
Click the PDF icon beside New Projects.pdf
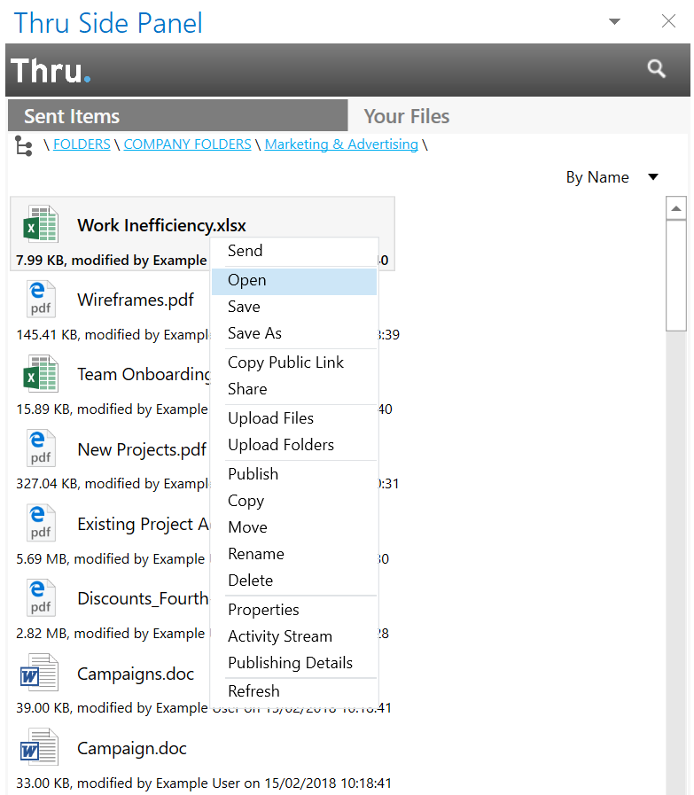pyautogui.click(x=41, y=448)
